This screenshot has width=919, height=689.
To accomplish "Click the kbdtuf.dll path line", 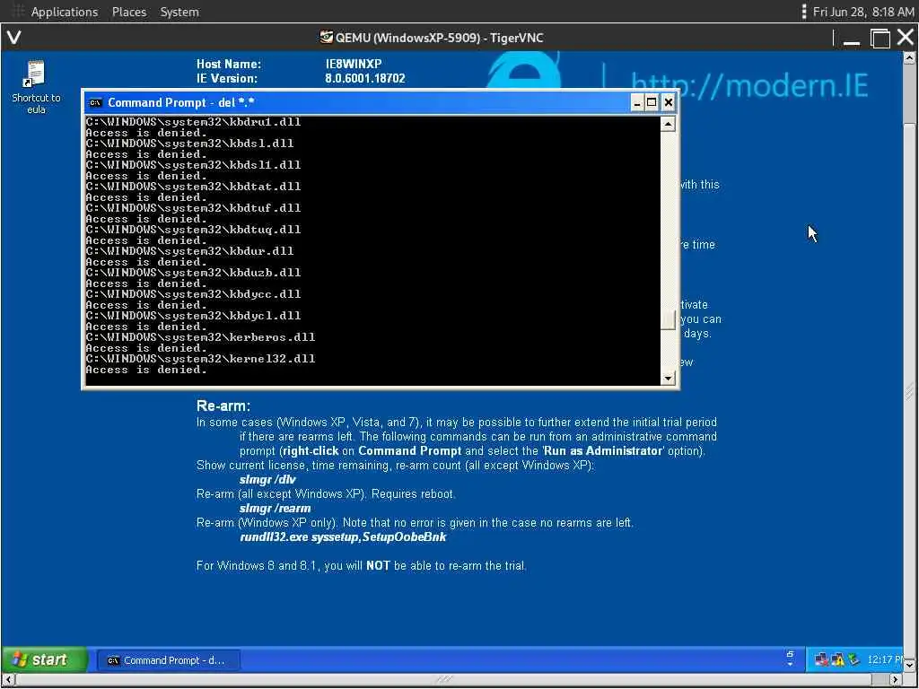I will [x=194, y=208].
